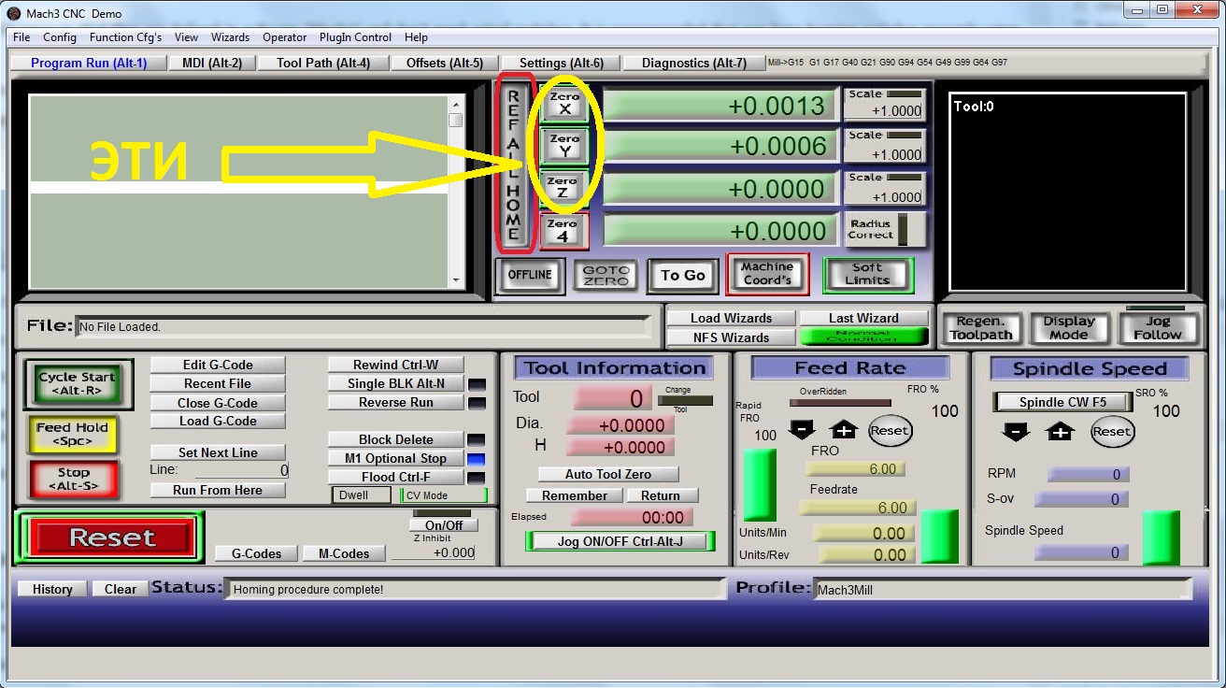
Task: Click the green Units/Min feed bar
Action: tap(940, 537)
